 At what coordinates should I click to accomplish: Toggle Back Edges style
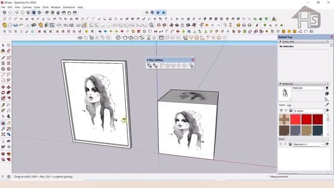10,13
